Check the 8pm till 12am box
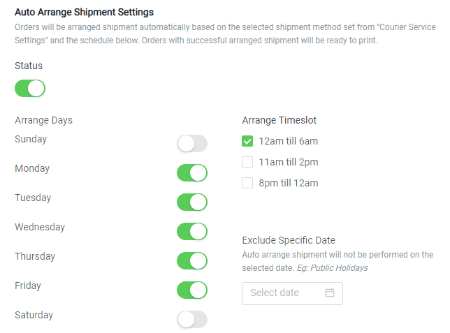450x333 pixels. (x=247, y=183)
